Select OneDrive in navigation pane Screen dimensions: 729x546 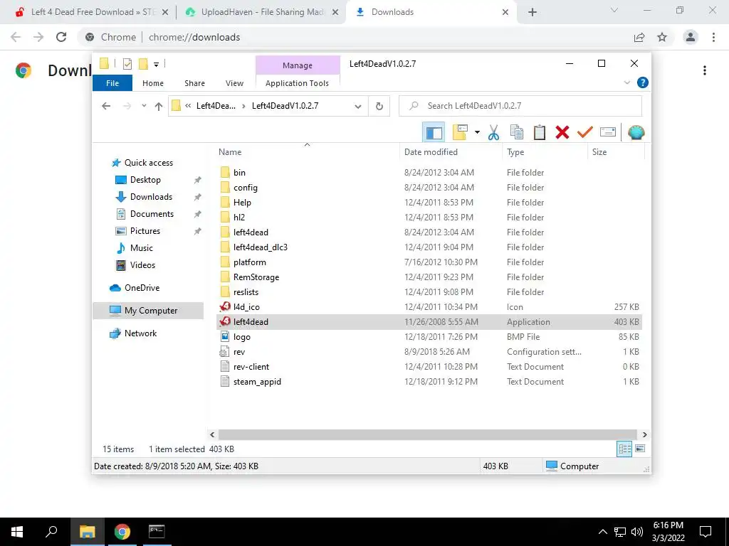[142, 288]
